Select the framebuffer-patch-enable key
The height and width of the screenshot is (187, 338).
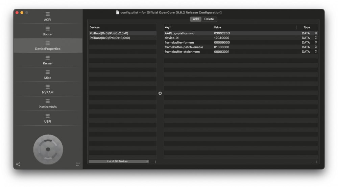(x=184, y=47)
